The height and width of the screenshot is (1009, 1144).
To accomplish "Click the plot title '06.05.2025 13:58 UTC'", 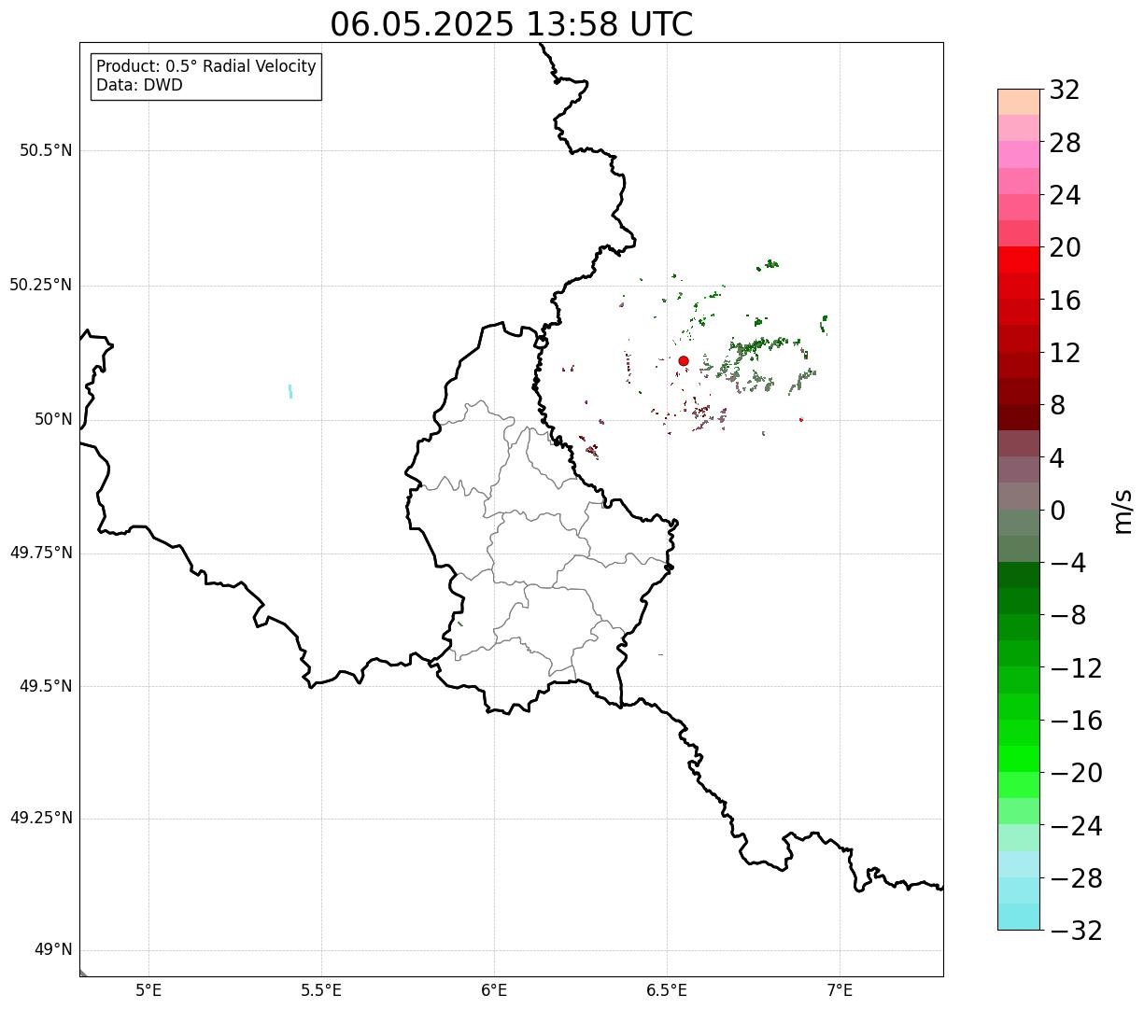I will coord(512,24).
